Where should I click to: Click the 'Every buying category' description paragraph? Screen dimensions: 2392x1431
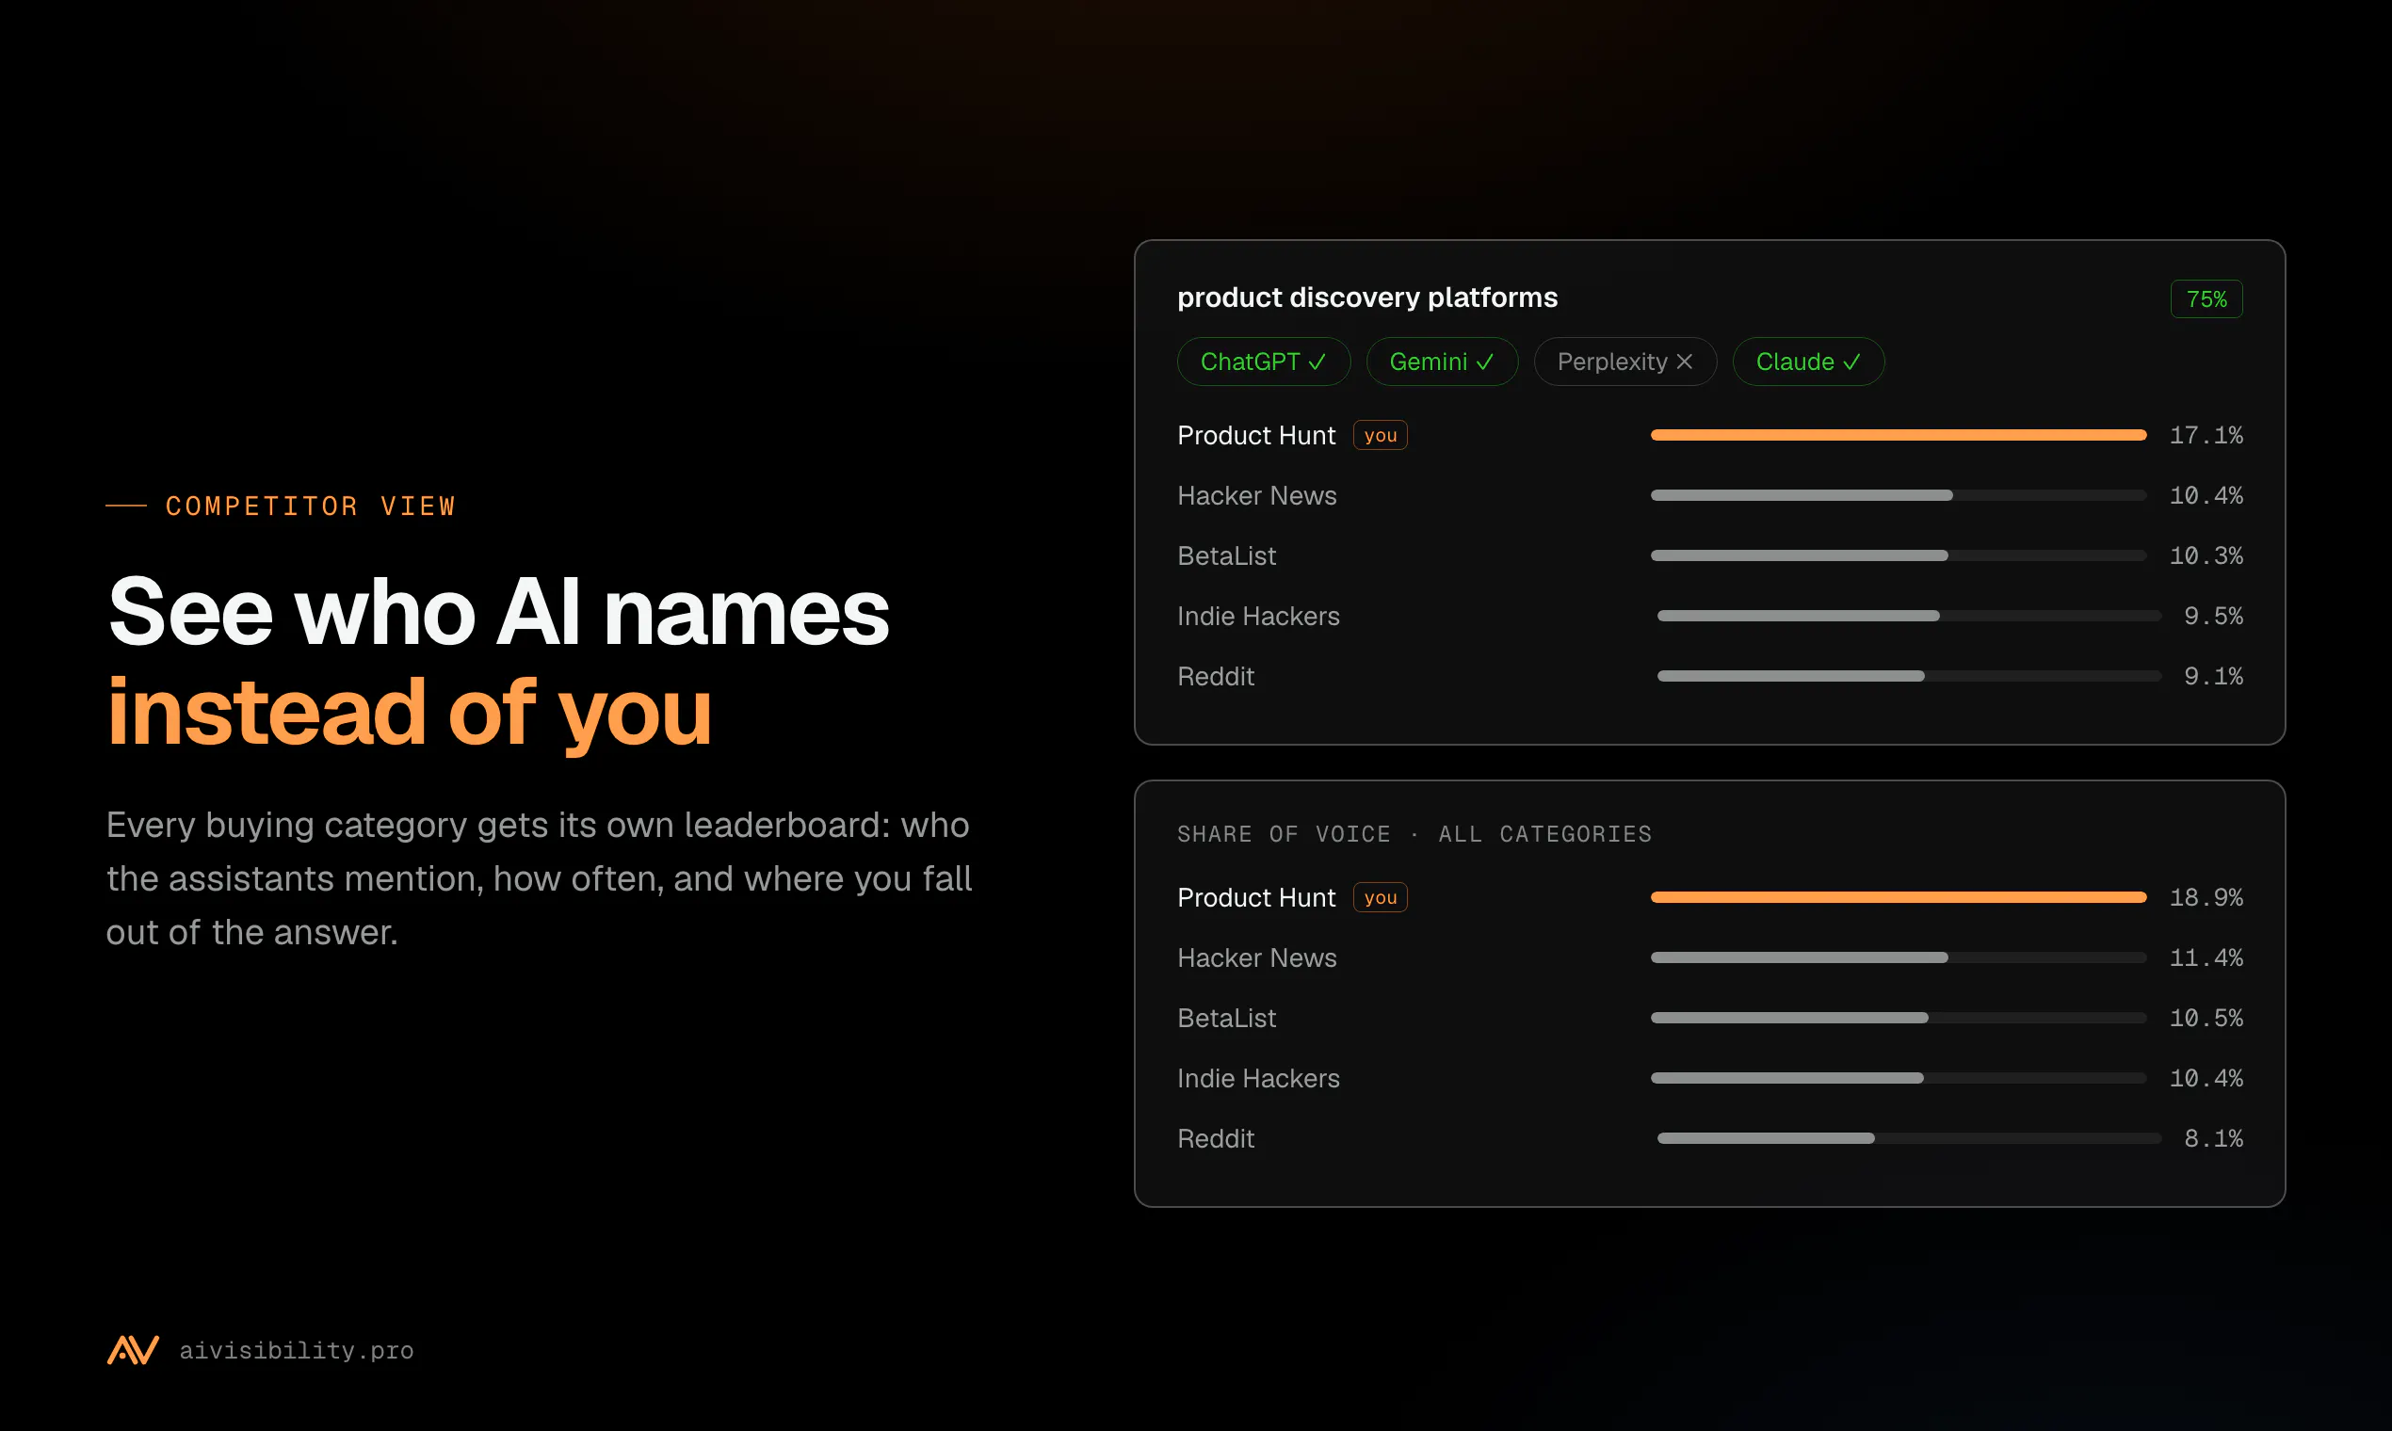click(x=539, y=878)
